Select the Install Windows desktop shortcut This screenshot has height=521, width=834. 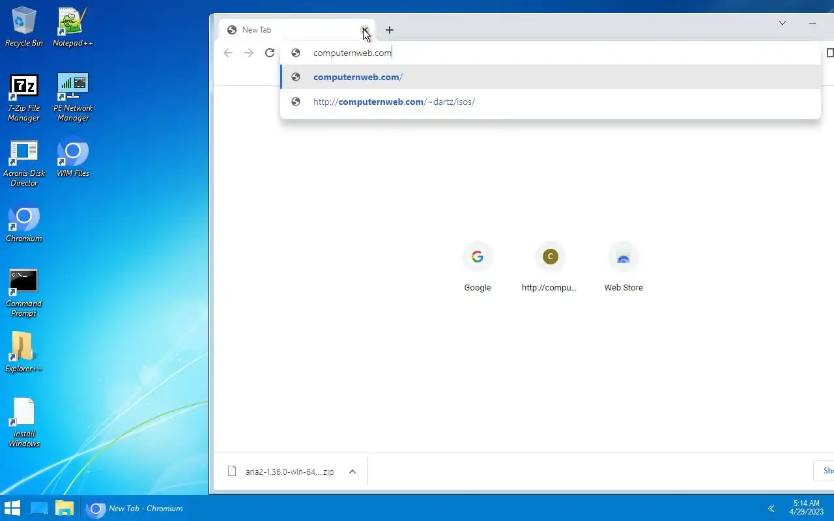coord(24,423)
